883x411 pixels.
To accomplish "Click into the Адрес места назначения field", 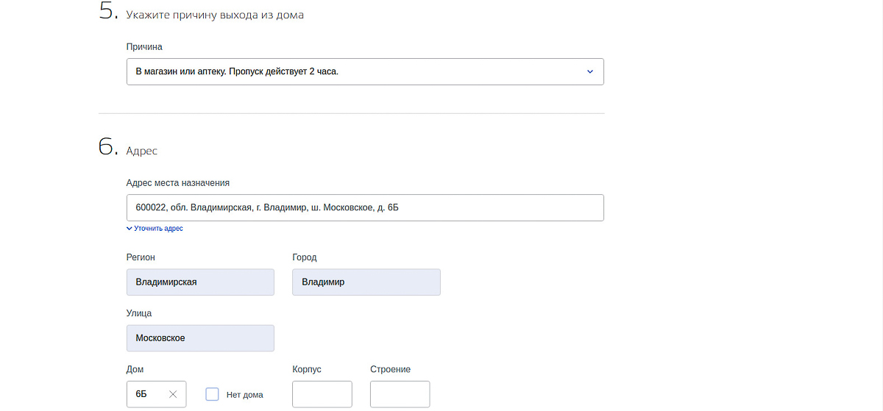I will 365,207.
